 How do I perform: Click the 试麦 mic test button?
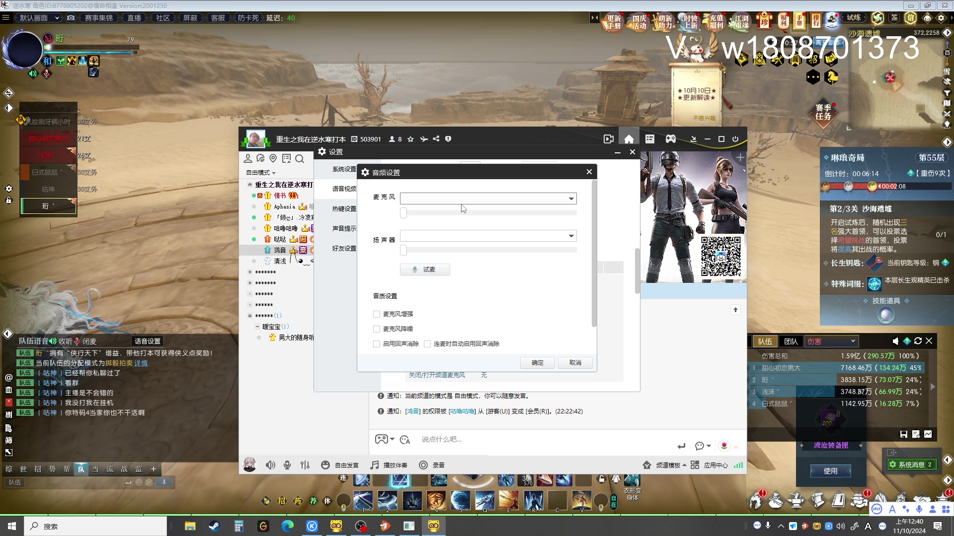[425, 269]
